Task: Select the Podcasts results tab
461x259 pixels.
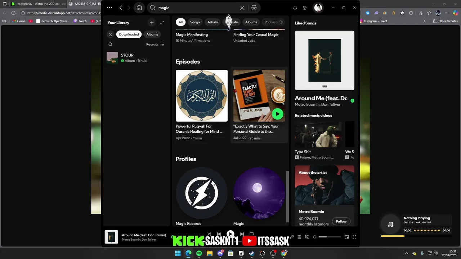Action: pos(271,22)
